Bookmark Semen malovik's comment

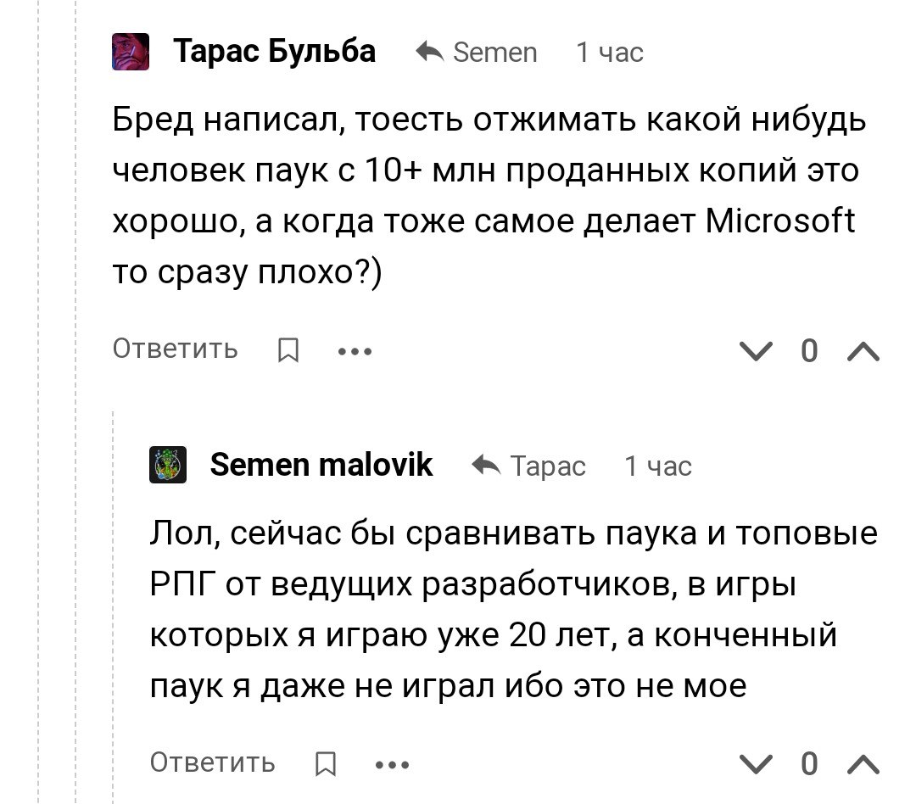326,763
